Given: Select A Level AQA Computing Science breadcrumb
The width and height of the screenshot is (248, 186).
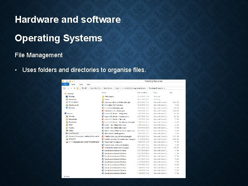Looking at the screenshot, I should pyautogui.click(x=134, y=88).
